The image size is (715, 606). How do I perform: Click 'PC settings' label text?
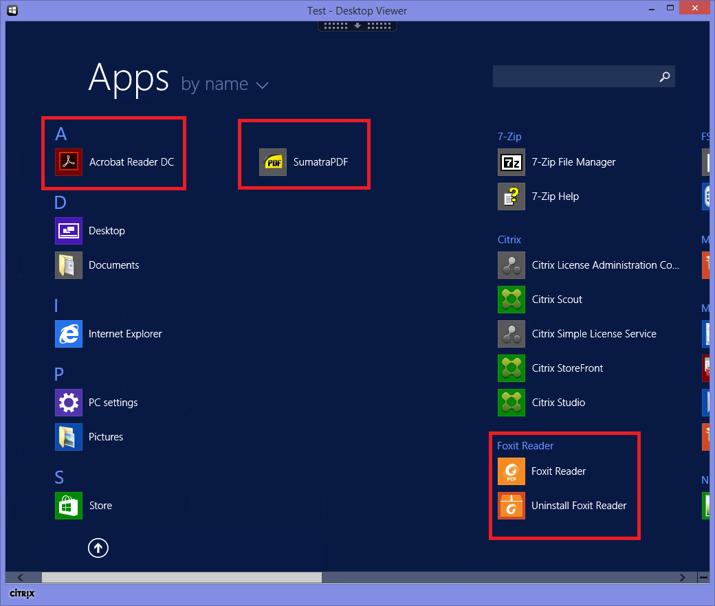[113, 403]
